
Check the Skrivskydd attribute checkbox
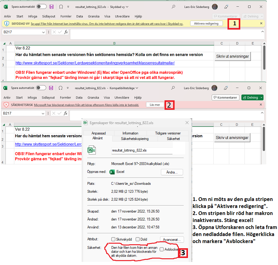113,239
